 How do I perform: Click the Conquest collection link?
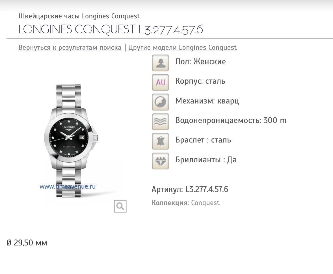(205, 203)
